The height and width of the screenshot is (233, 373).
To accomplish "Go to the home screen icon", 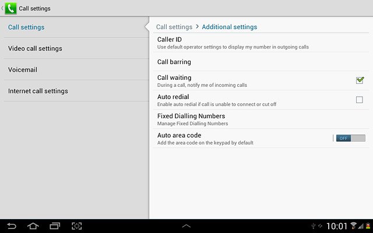I will point(33,226).
